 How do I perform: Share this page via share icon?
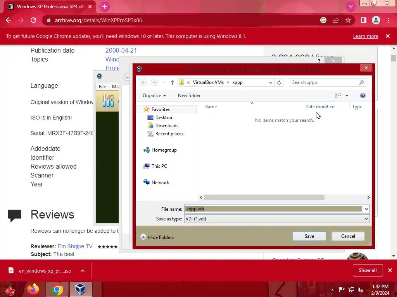336,20
